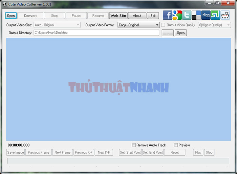Click the Reset button
The image size is (237, 174).
pos(175,152)
